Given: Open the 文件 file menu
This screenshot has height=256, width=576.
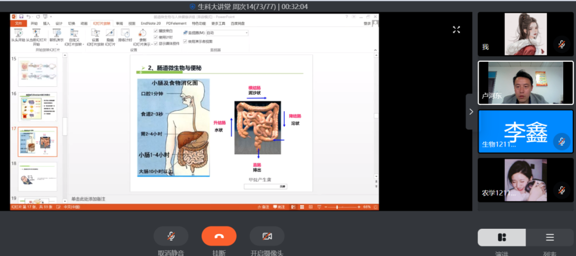Looking at the screenshot, I should point(19,23).
